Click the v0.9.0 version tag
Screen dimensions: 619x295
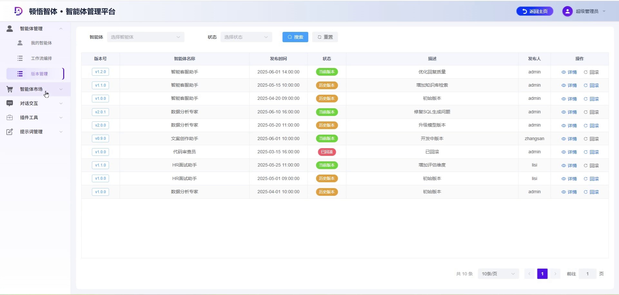click(x=101, y=138)
